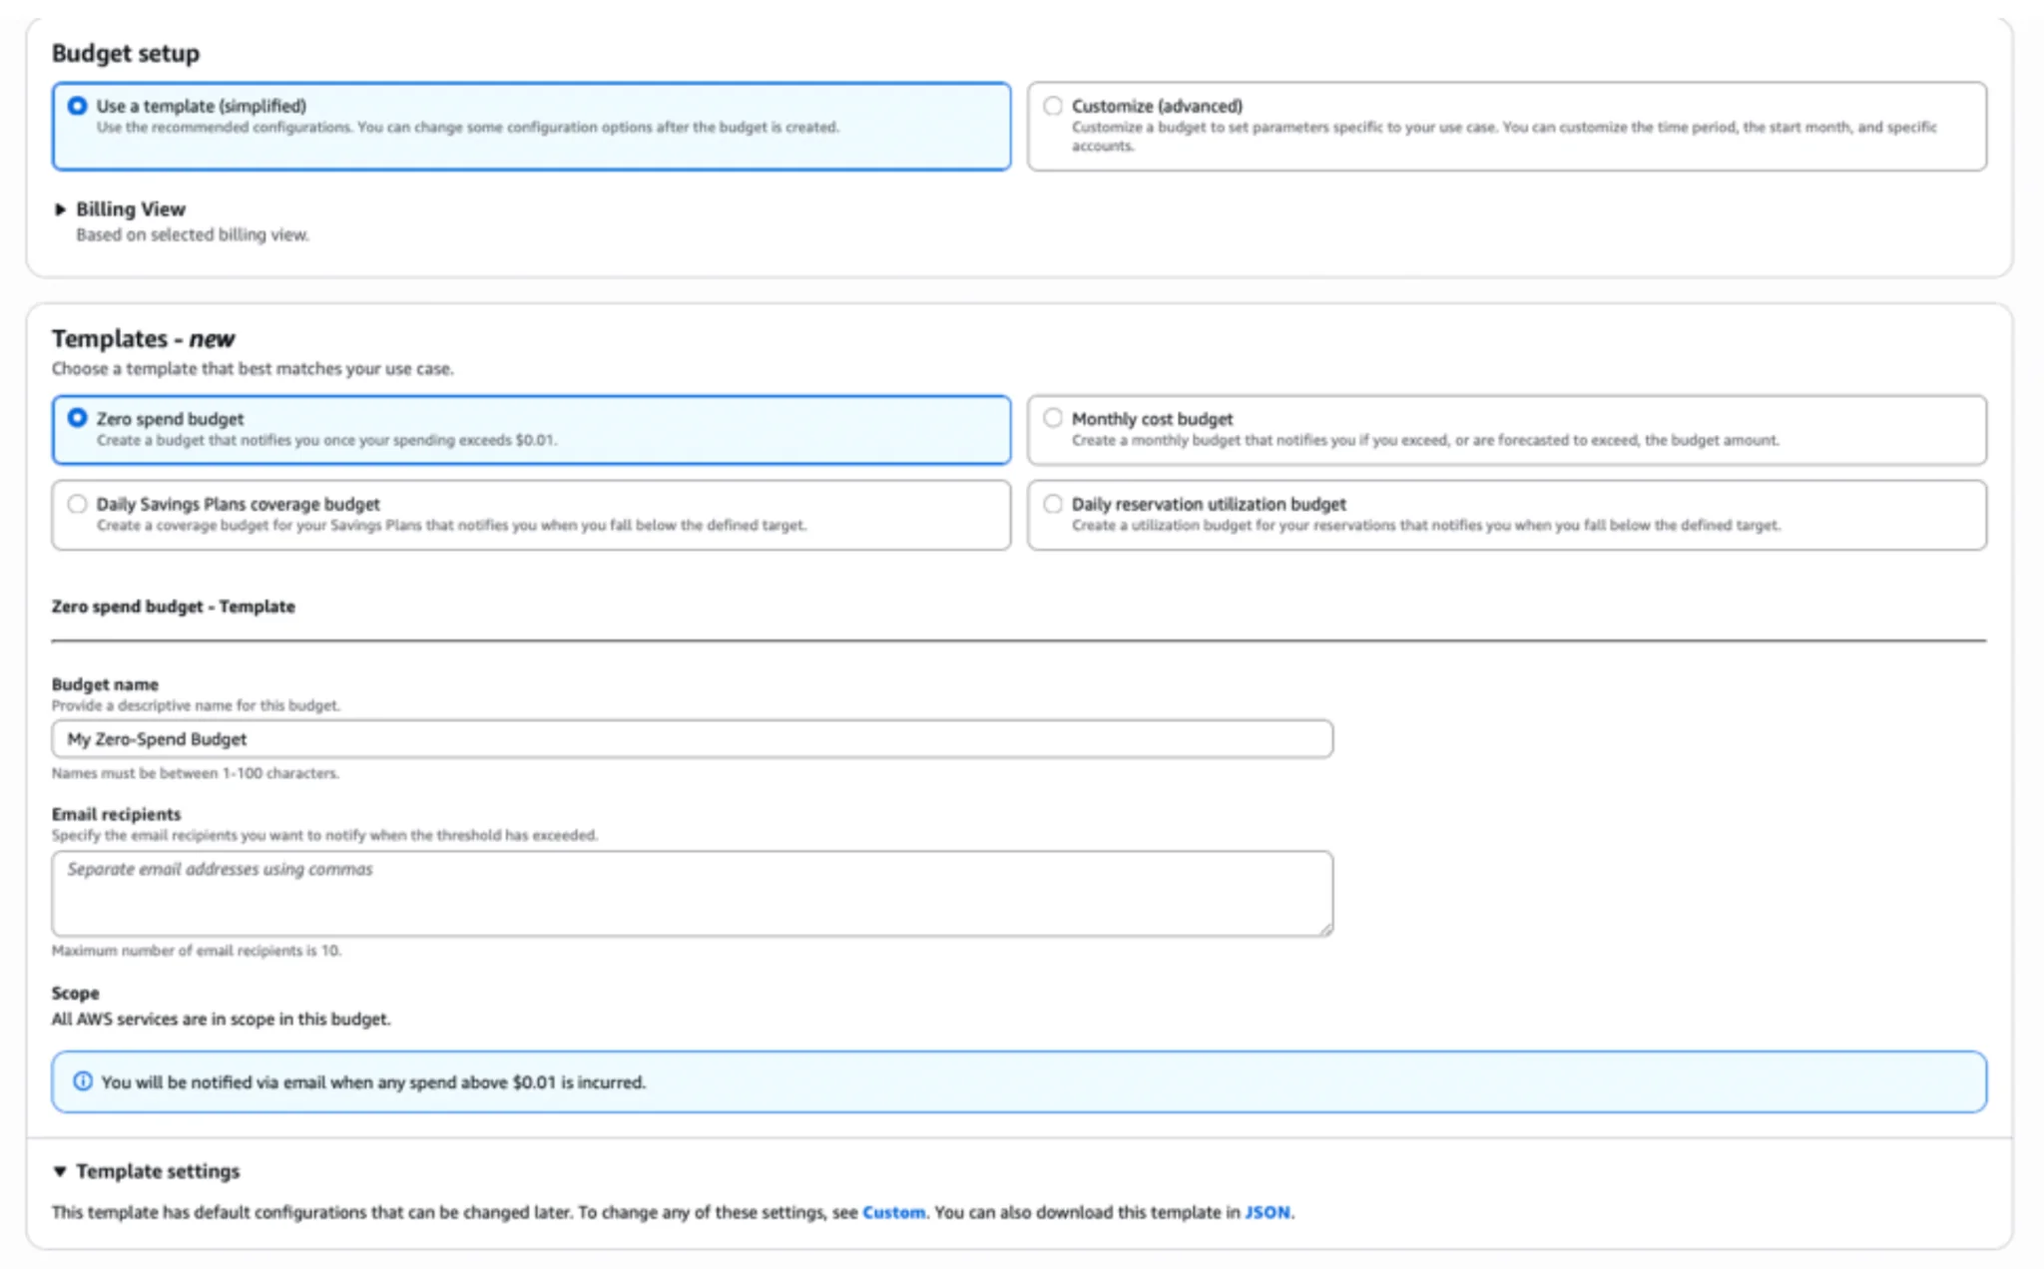This screenshot has height=1269, width=2044.
Task: Click the Budget name text field
Action: (x=691, y=739)
